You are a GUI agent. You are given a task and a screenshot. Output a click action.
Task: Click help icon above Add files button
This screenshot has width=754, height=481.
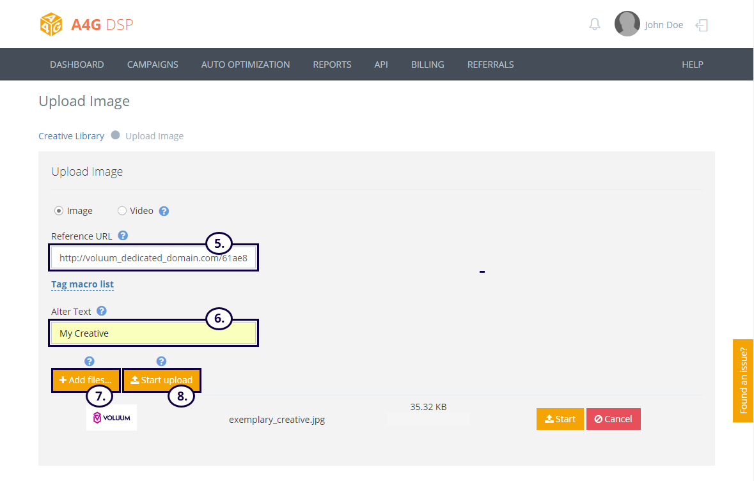click(x=90, y=362)
